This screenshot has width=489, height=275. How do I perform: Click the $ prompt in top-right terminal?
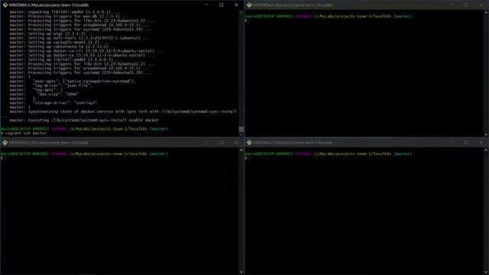click(x=246, y=21)
